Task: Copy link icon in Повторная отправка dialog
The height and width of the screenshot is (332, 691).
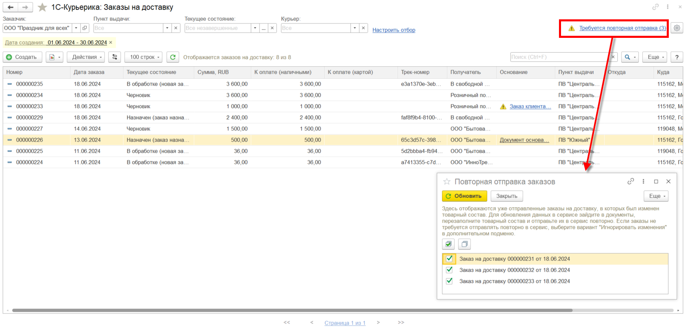Action: click(x=631, y=181)
